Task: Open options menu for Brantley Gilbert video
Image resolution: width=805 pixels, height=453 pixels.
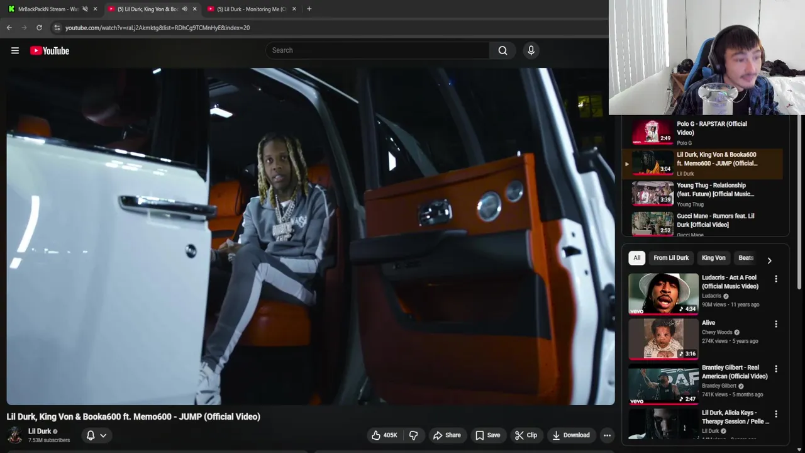Action: [x=776, y=369]
